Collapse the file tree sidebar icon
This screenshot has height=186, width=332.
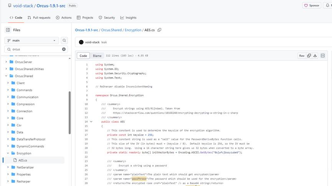pos(8,30)
